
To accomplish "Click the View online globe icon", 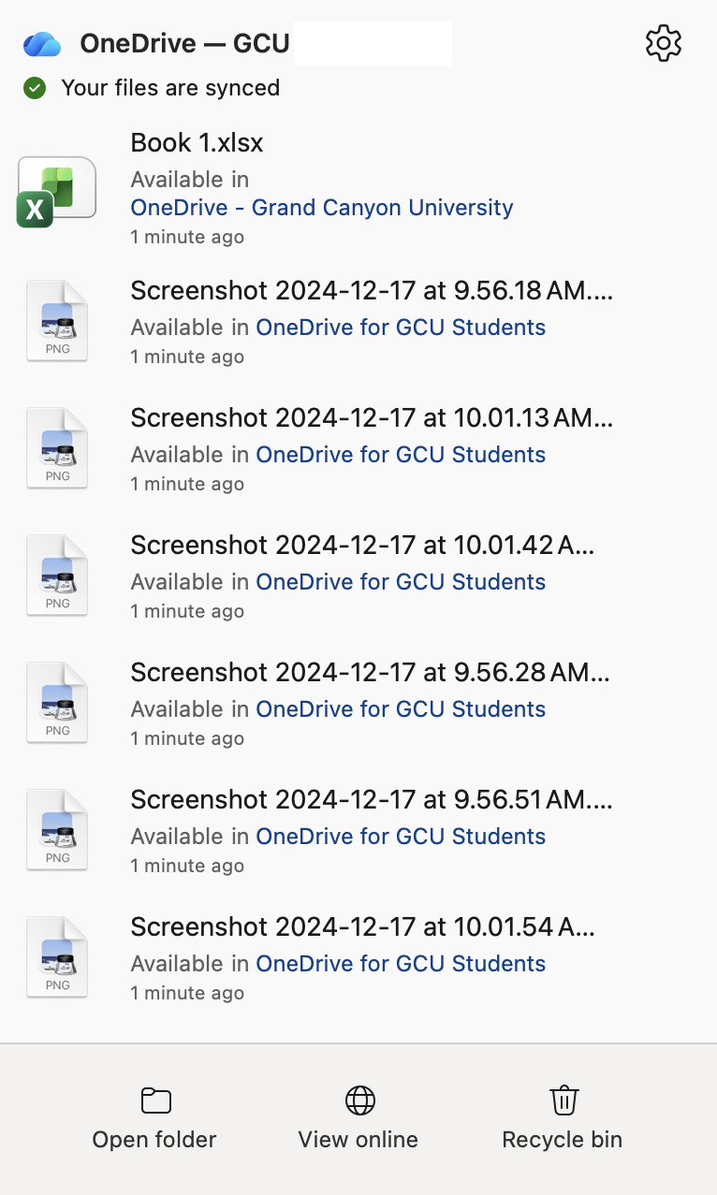I will (x=359, y=1100).
